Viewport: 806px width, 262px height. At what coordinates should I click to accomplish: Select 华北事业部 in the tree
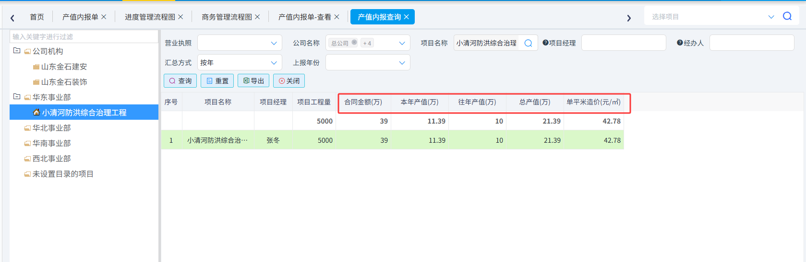point(51,128)
